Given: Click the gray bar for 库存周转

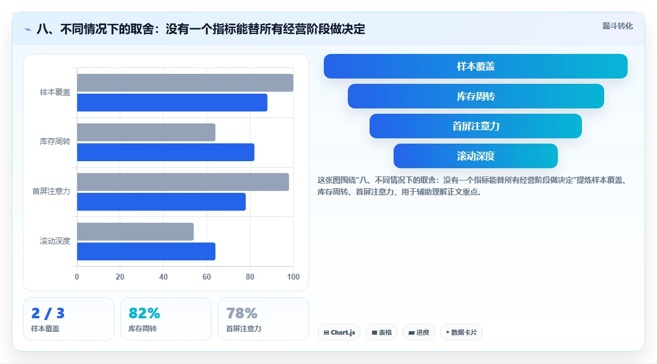Looking at the screenshot, I should coord(146,132).
